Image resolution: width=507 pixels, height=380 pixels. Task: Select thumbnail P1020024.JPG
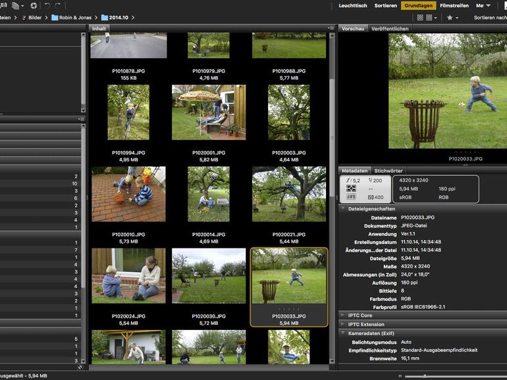click(x=128, y=275)
